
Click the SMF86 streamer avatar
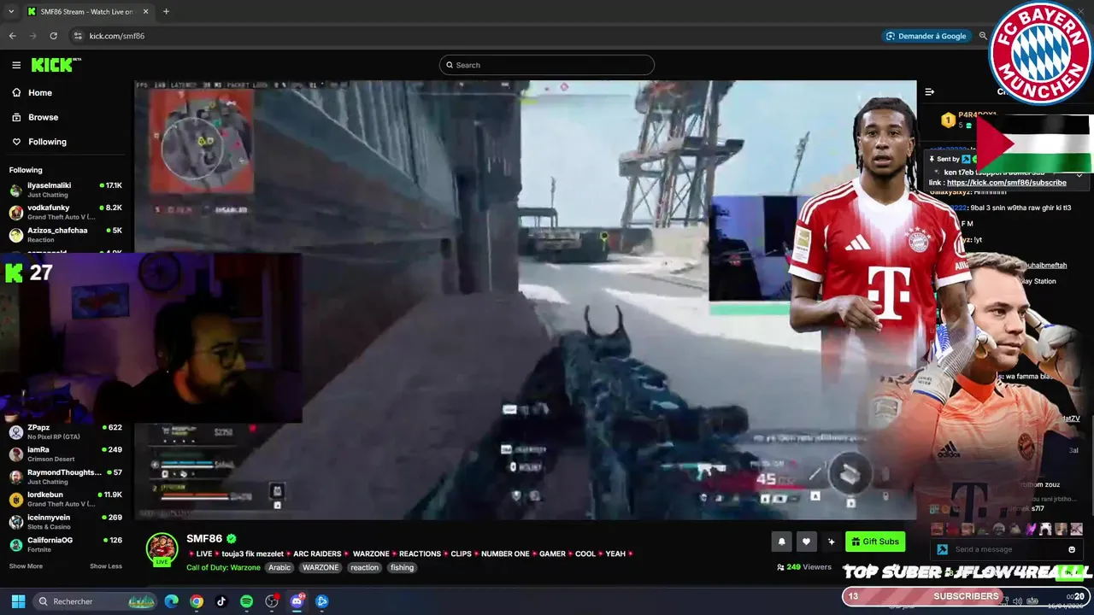click(x=162, y=548)
